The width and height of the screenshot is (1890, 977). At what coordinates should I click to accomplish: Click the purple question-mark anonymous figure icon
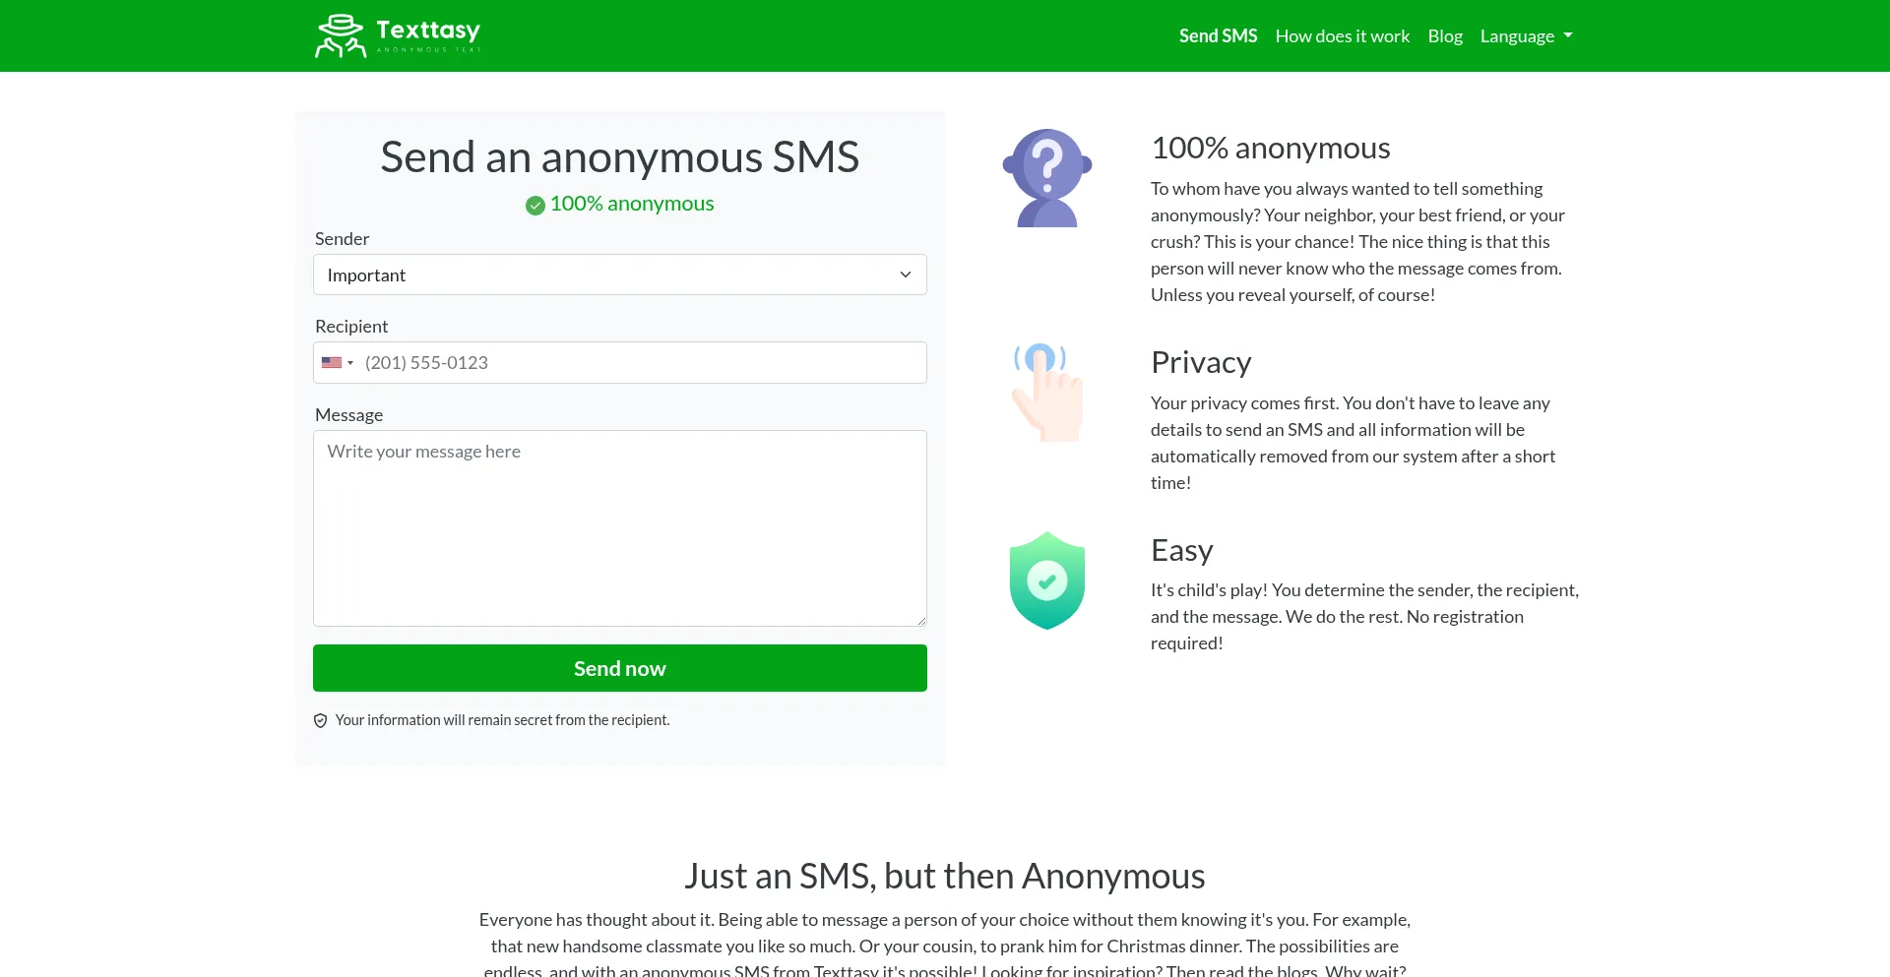(x=1046, y=178)
